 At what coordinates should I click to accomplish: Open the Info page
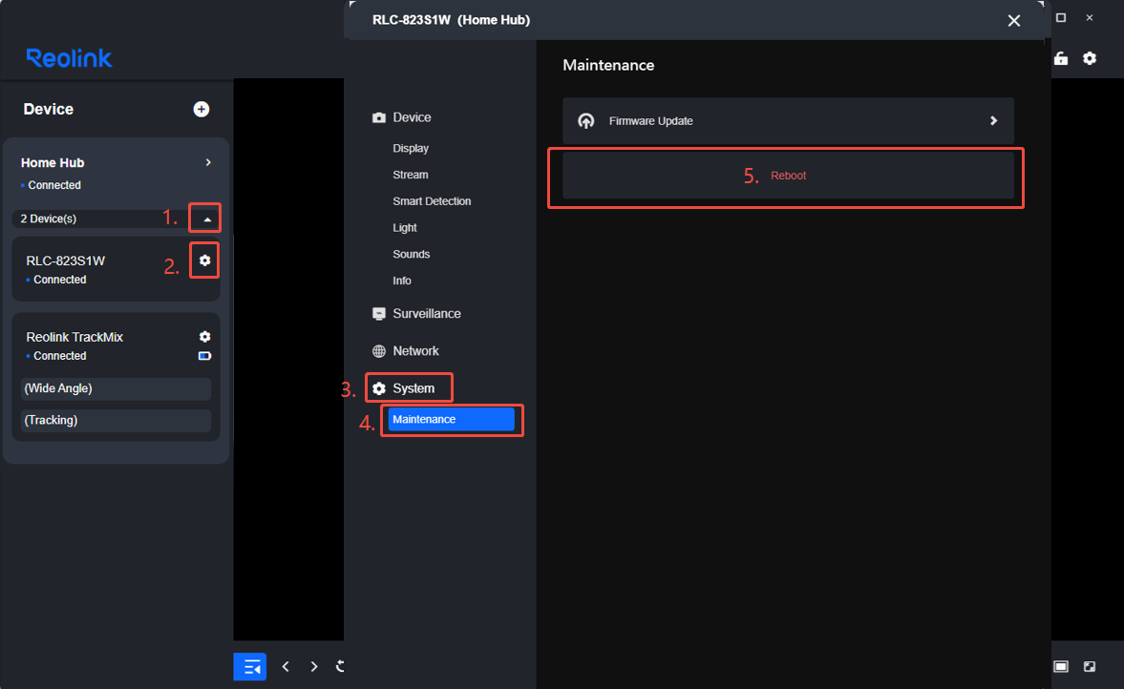click(x=401, y=281)
